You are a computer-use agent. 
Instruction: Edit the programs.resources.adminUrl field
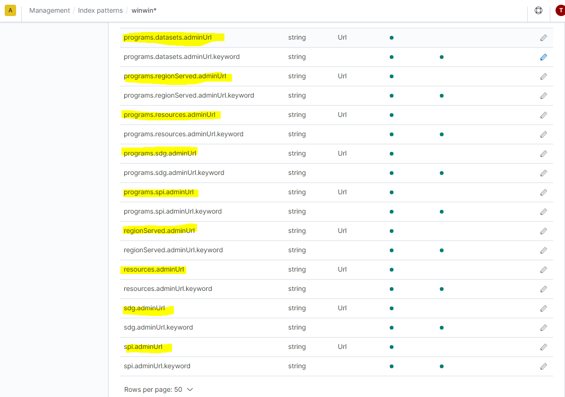pyautogui.click(x=543, y=115)
